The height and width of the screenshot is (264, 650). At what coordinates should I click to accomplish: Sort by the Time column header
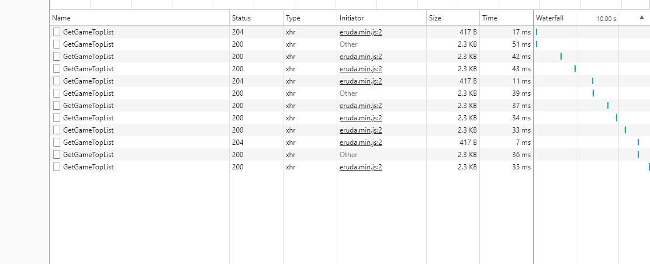(489, 18)
